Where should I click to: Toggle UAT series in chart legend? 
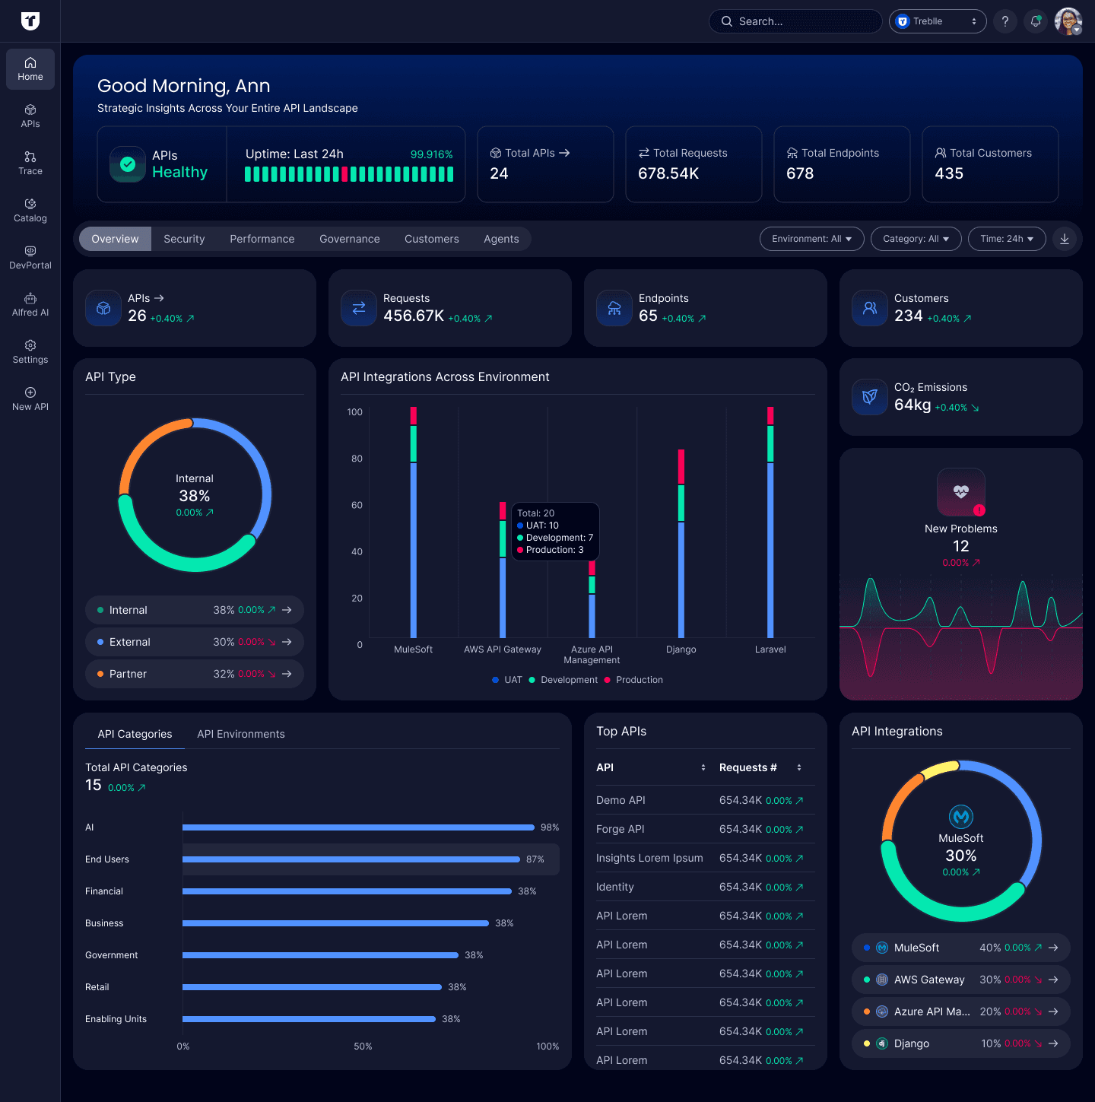coord(507,680)
